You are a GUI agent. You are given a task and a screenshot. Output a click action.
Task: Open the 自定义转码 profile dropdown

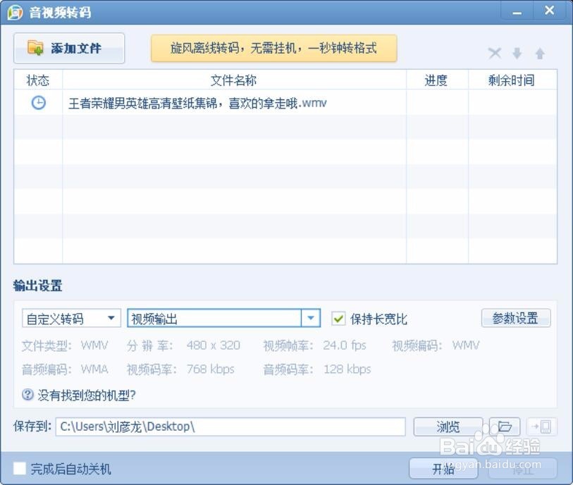69,318
